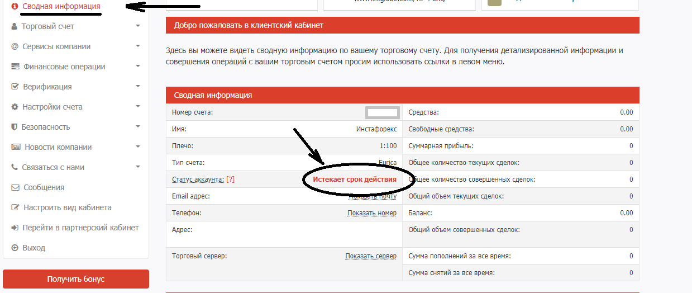Click the @ icon for Сервисы компании
This screenshot has width=692, height=293.
click(x=15, y=46)
